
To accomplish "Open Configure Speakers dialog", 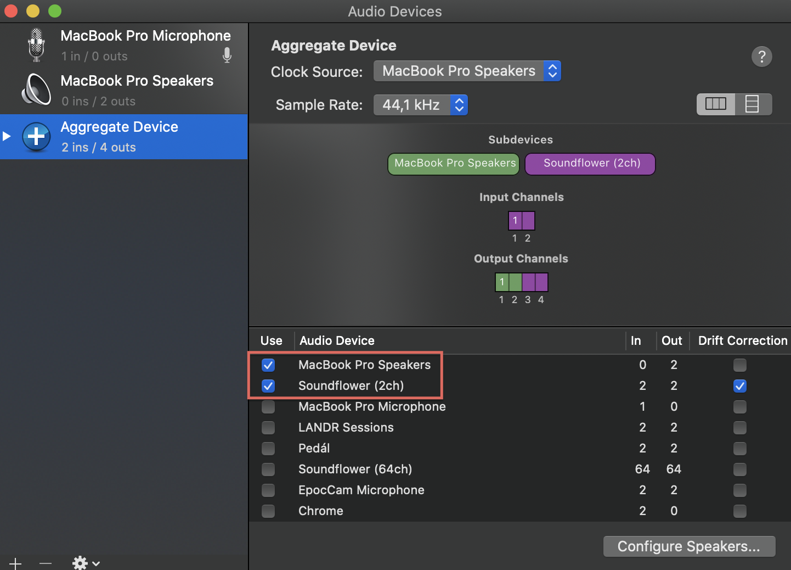I will (689, 546).
